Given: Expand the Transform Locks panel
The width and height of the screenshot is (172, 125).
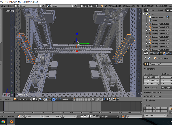Looking at the screenshot, I should pos(152,96).
